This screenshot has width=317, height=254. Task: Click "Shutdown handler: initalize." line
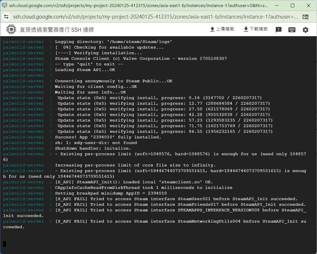pos(93,148)
